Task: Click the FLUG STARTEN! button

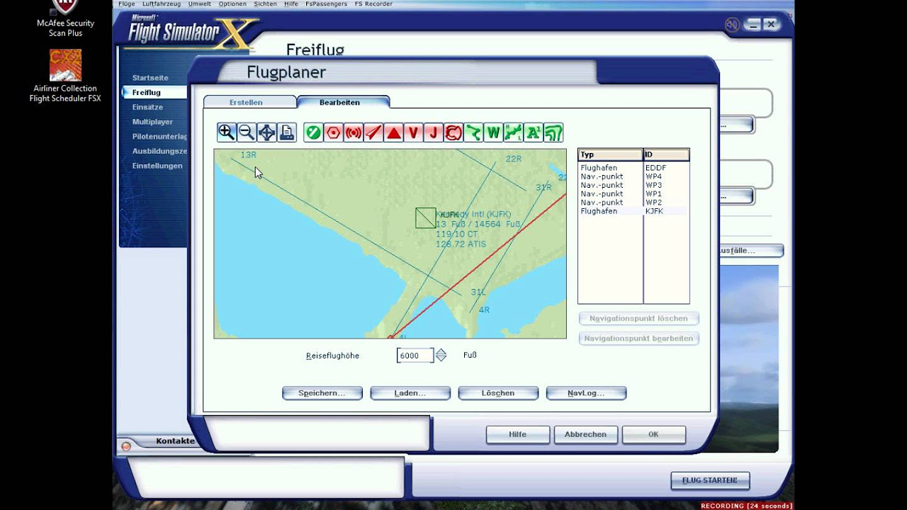Action: click(x=710, y=480)
